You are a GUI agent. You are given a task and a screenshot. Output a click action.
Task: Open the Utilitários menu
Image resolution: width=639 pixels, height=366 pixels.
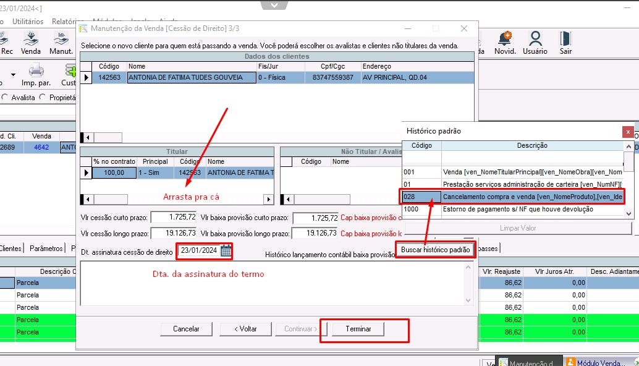click(x=28, y=22)
